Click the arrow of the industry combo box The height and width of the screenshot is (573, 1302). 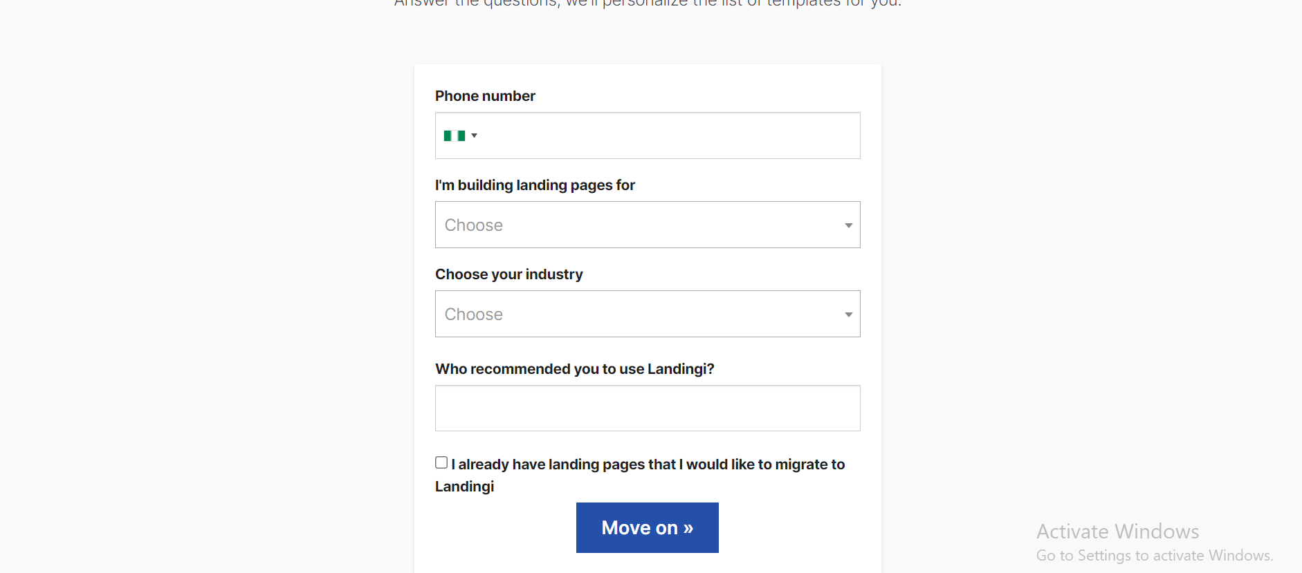tap(848, 314)
